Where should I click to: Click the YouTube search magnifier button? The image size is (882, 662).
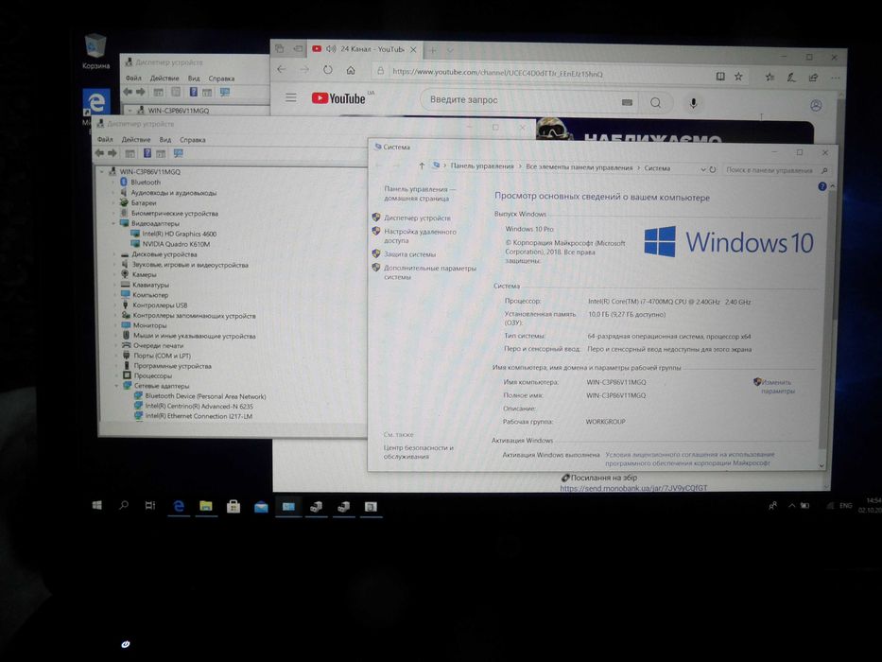tap(655, 103)
